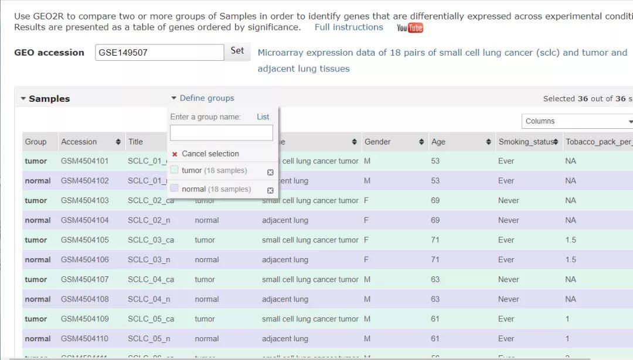Sort the table by Accession column arrows
This screenshot has width=633, height=360.
pos(118,142)
